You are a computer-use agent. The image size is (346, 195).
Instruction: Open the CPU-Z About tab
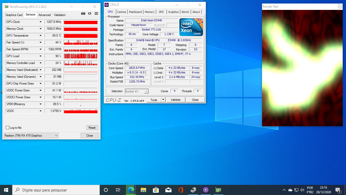(x=196, y=12)
